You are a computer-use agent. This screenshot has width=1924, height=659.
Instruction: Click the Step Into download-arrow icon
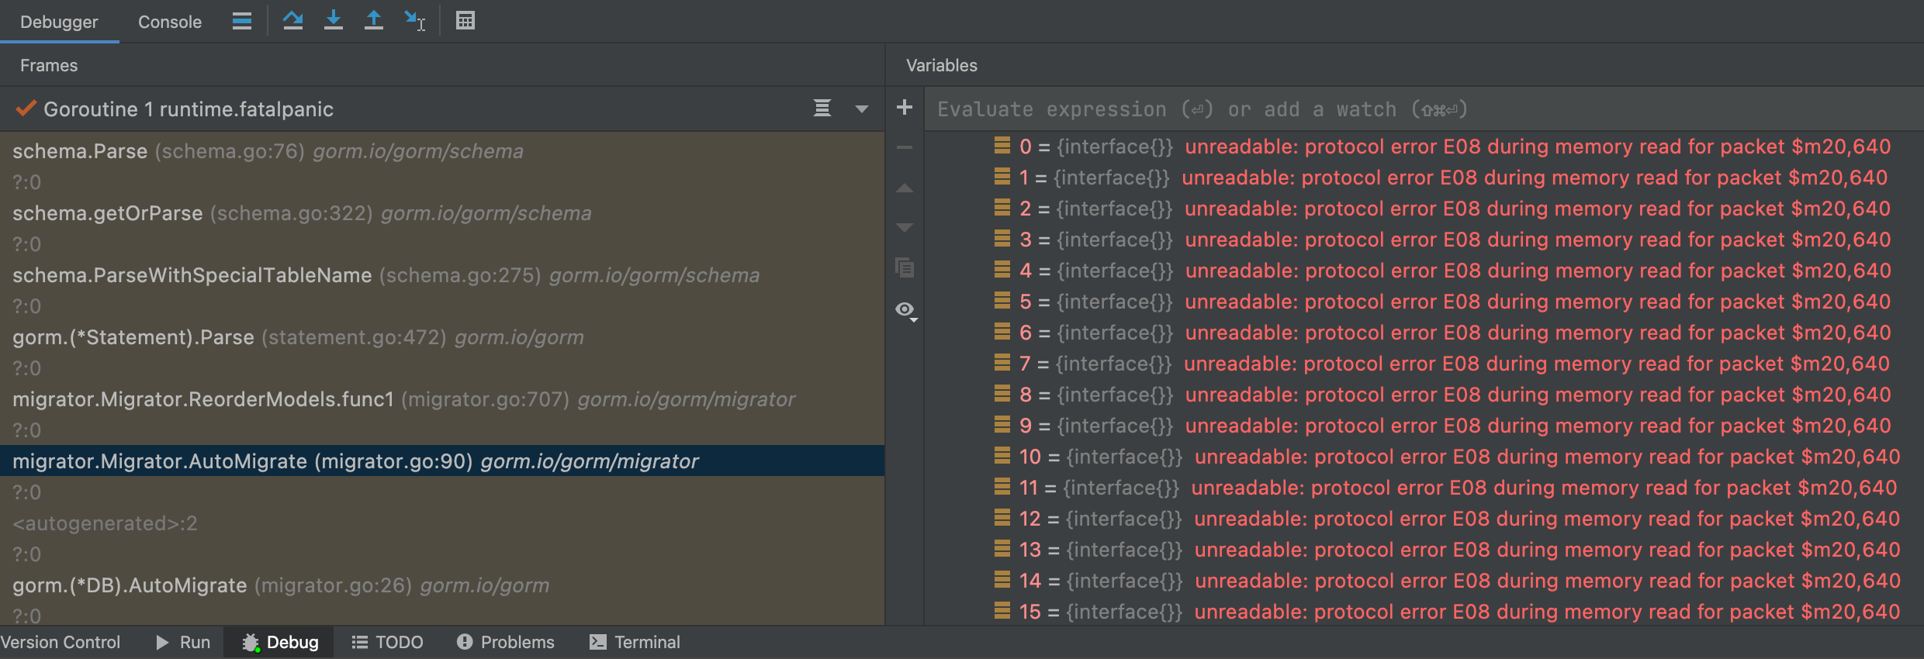(x=334, y=21)
